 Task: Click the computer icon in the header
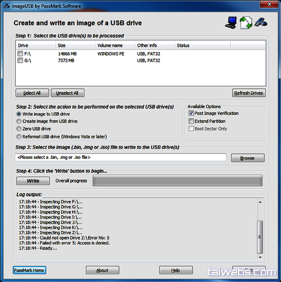pos(231,23)
